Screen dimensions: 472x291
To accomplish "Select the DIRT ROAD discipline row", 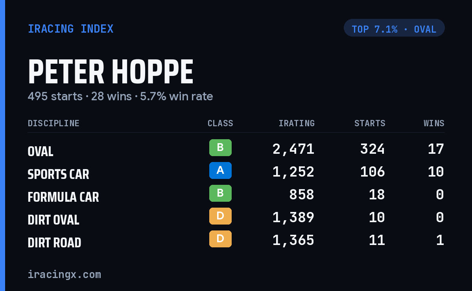I will point(236,241).
